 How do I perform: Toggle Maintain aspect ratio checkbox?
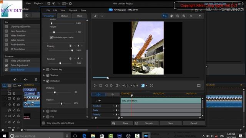pyautogui.click(x=51, y=38)
